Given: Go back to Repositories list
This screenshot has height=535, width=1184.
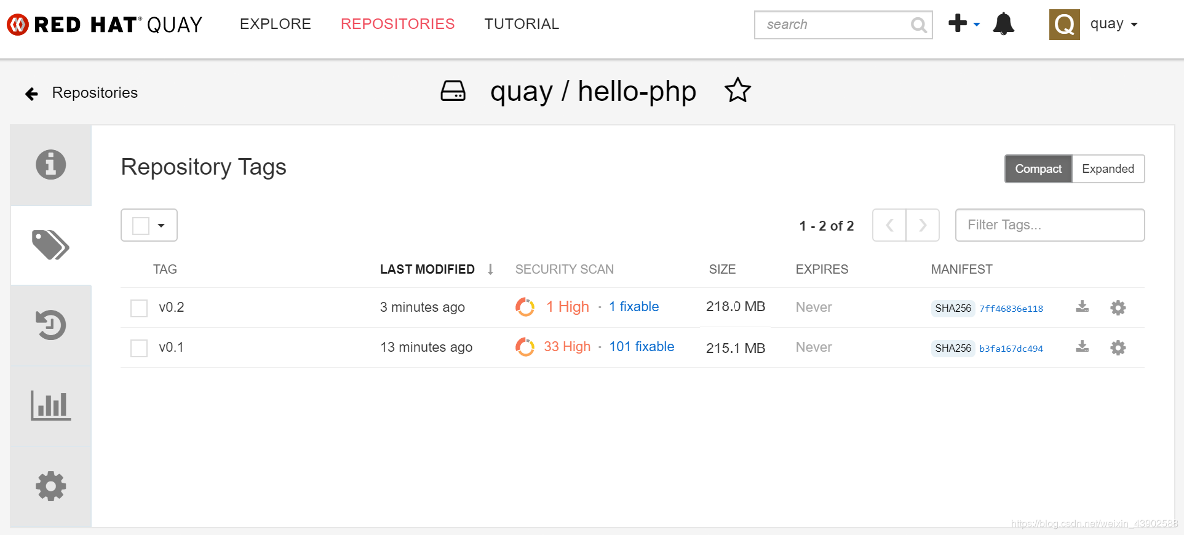Looking at the screenshot, I should pyautogui.click(x=95, y=93).
